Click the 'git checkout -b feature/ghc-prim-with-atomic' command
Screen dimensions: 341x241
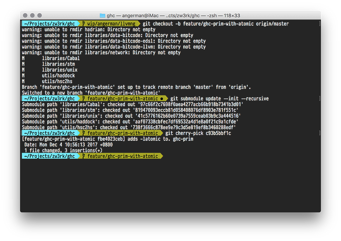pyautogui.click(x=216, y=23)
